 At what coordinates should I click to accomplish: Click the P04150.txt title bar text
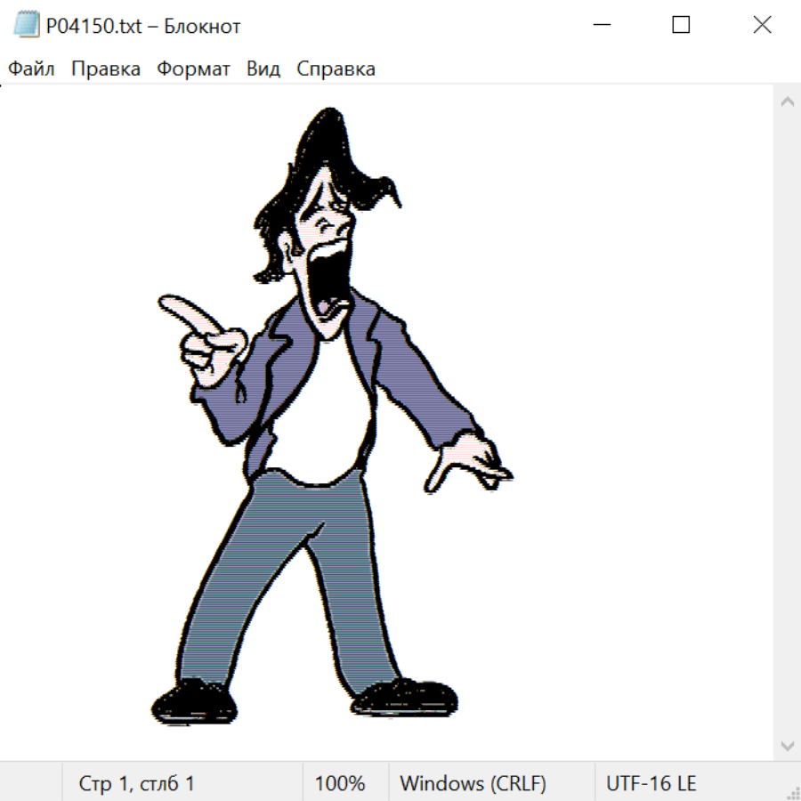coord(143,26)
